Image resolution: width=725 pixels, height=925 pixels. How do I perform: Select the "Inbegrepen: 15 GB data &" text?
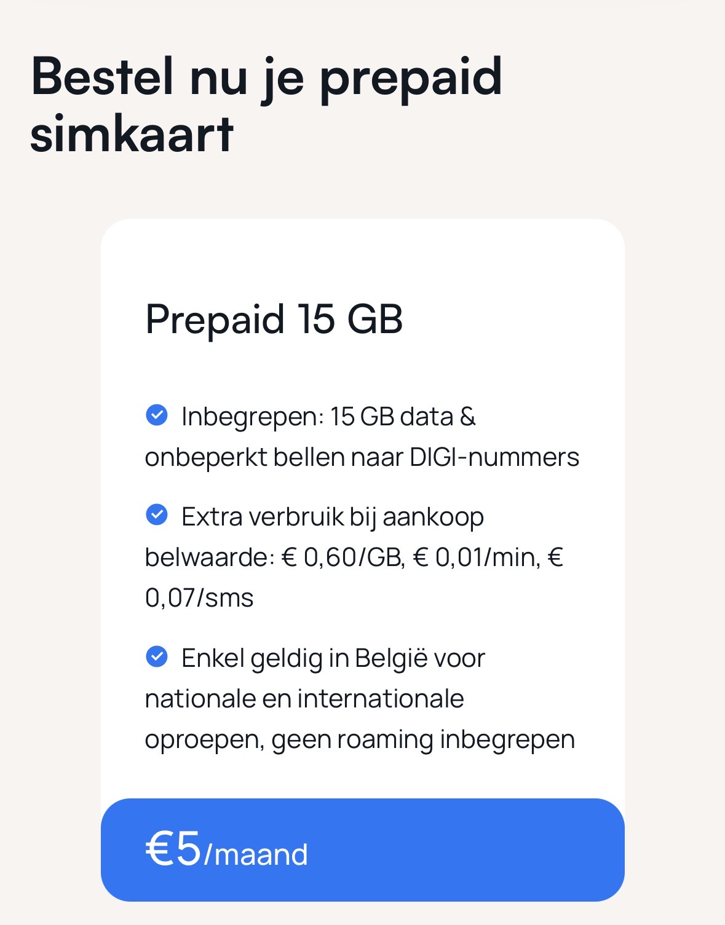pyautogui.click(x=328, y=417)
